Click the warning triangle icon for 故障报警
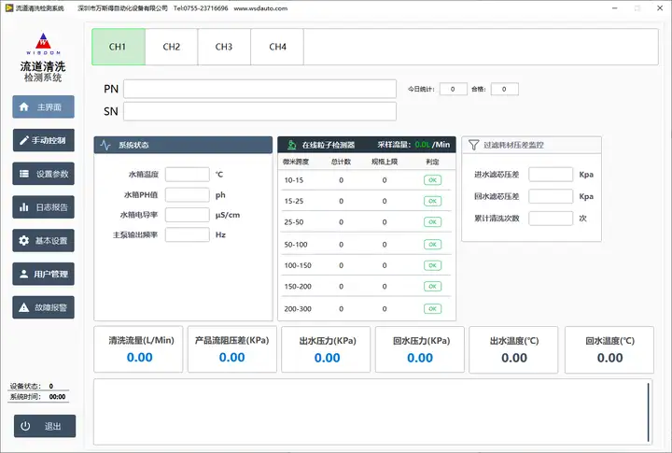Screen dimensions: 672x453 pos(24,307)
